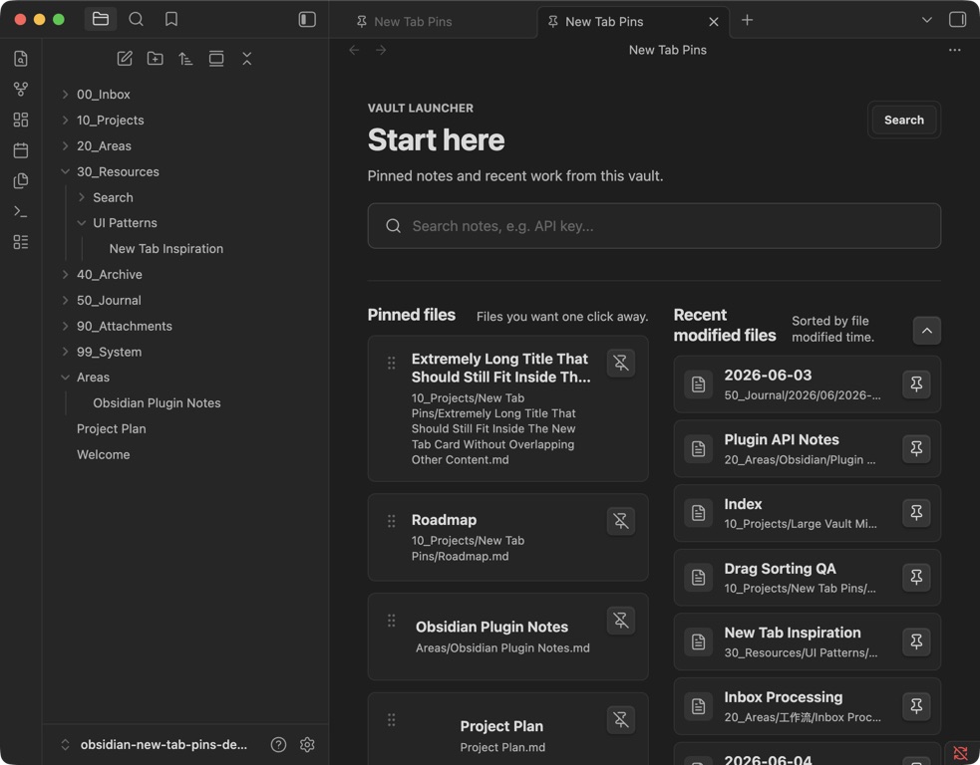Unpin the Extremely Long Title card
Viewport: 980px width, 765px height.
pyautogui.click(x=621, y=363)
